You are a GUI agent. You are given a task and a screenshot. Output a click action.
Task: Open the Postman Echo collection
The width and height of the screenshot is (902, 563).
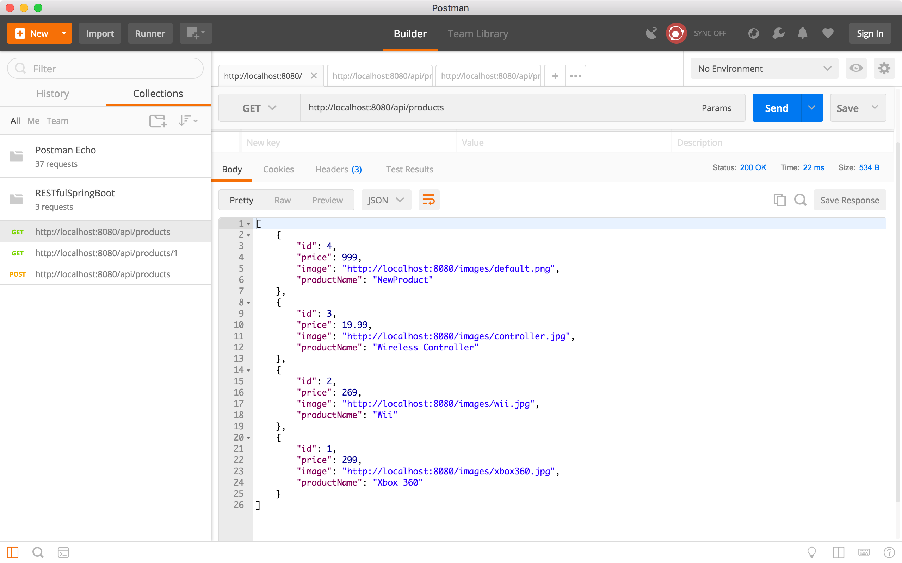(105, 156)
